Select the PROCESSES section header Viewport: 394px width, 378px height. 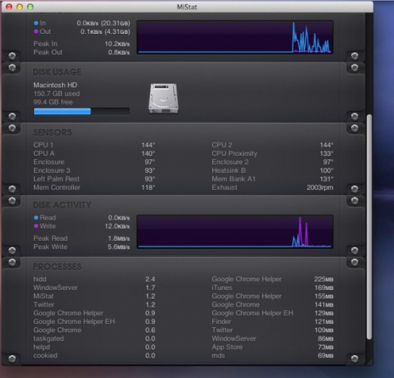[57, 267]
